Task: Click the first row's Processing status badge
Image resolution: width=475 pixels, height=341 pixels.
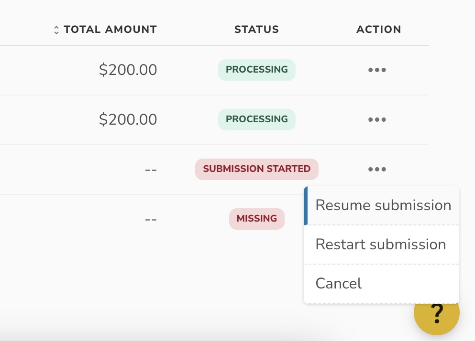Action: [x=257, y=70]
